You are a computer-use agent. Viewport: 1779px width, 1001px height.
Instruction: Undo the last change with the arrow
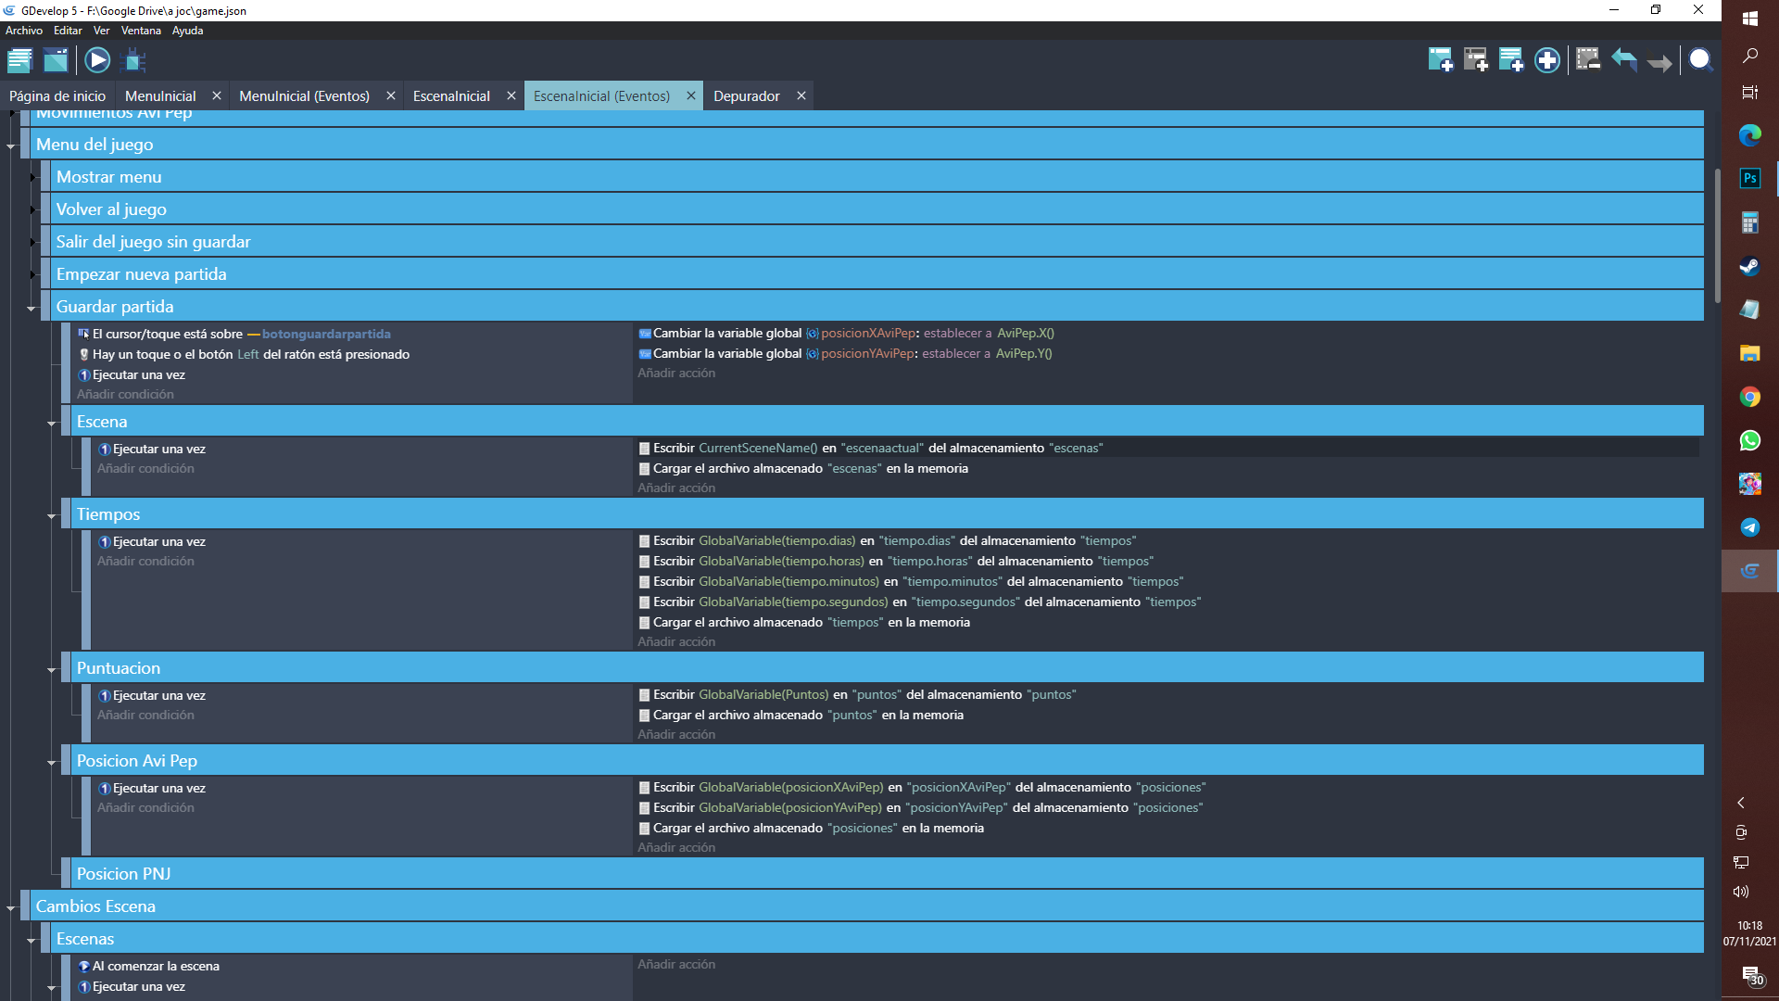tap(1623, 61)
